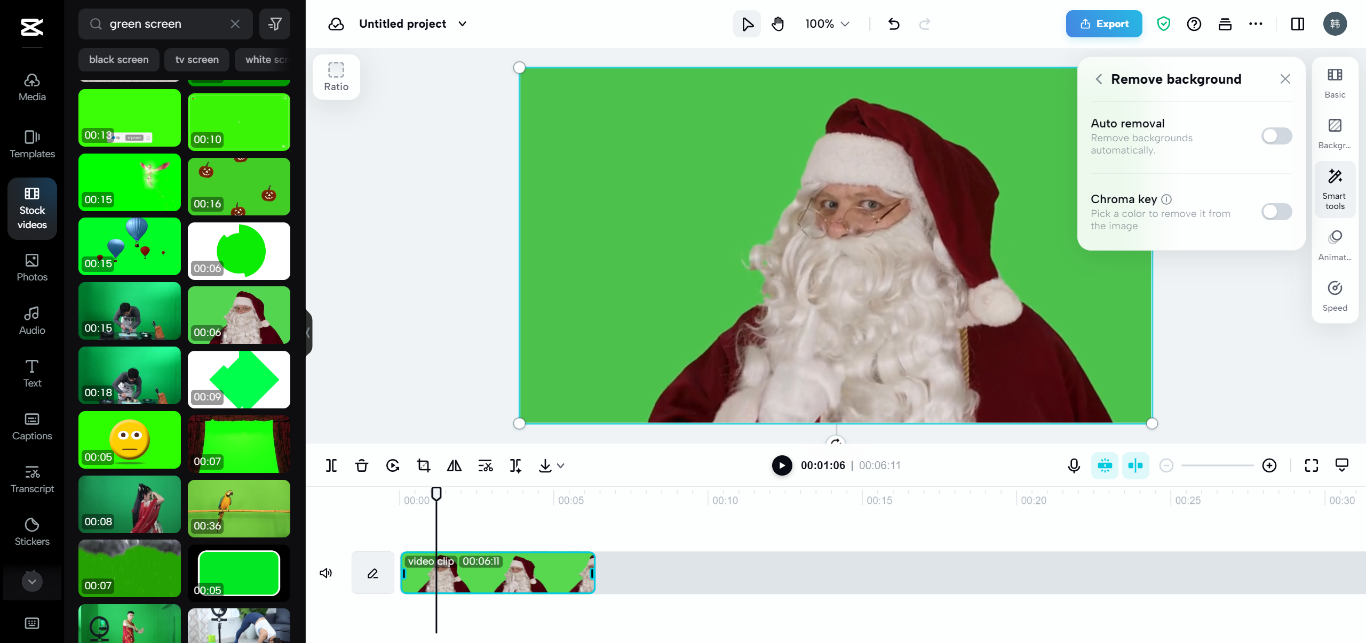Open the zoom percentage dropdown

click(x=826, y=23)
